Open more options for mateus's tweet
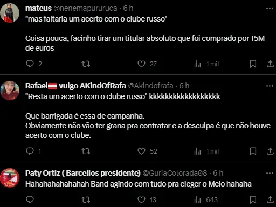 [270, 8]
